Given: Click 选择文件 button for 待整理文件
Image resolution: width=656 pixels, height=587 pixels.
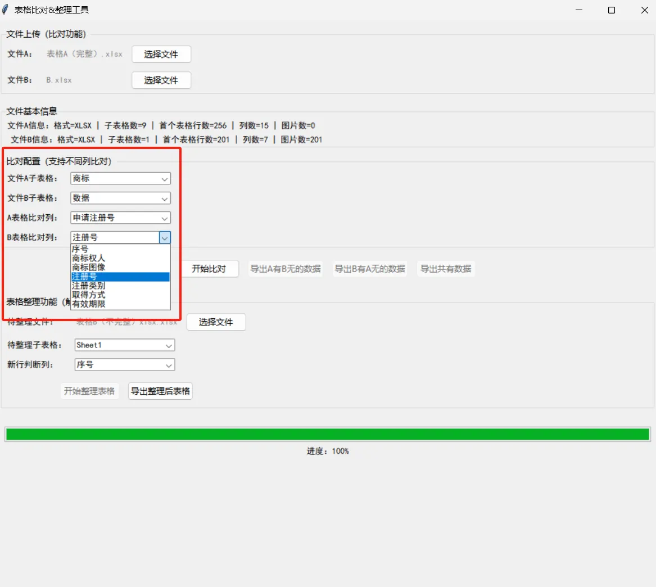Looking at the screenshot, I should [x=216, y=322].
